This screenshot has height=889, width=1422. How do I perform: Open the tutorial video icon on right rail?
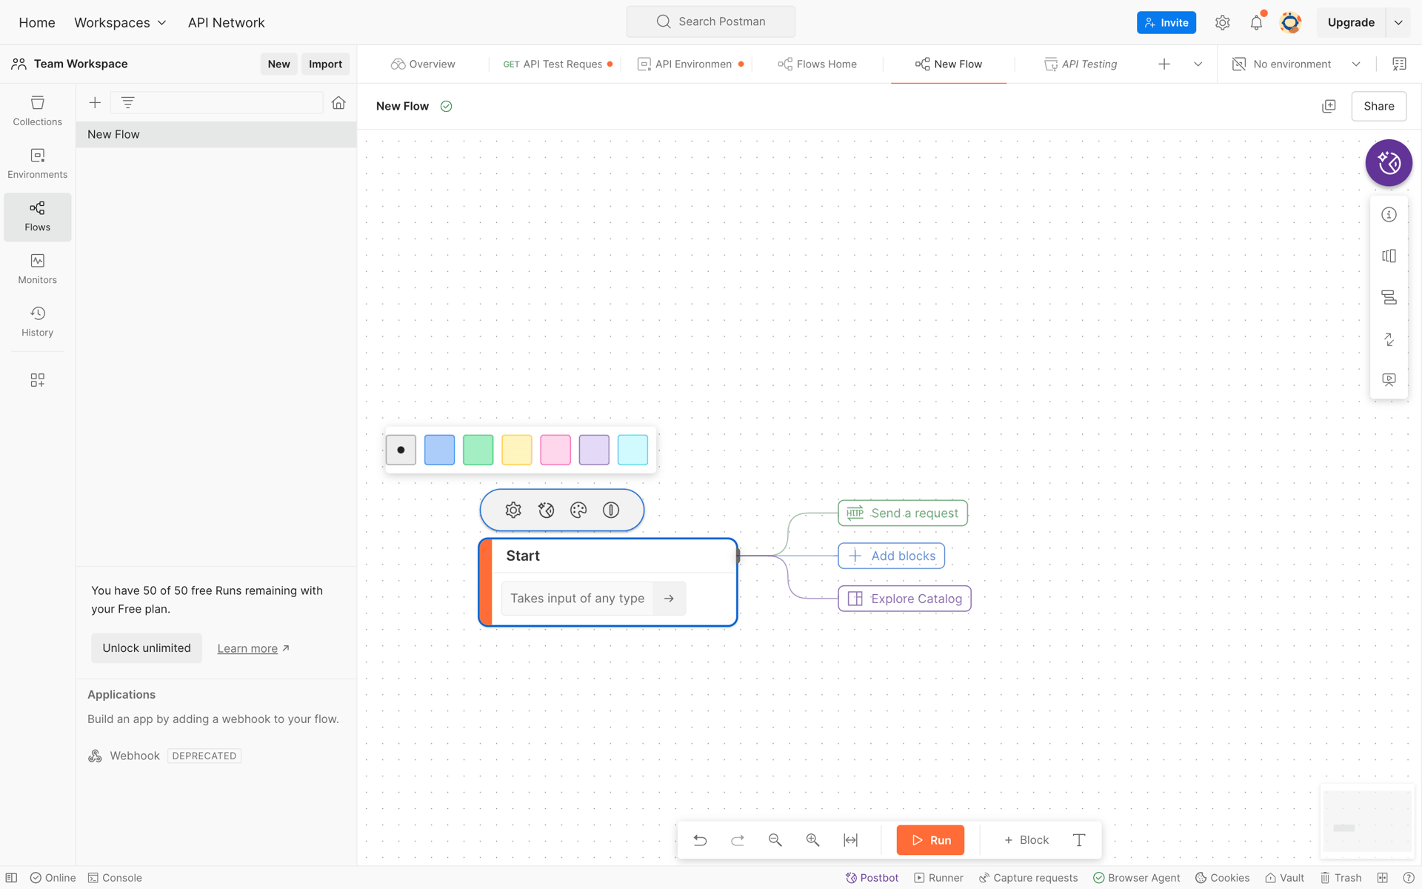(1389, 380)
